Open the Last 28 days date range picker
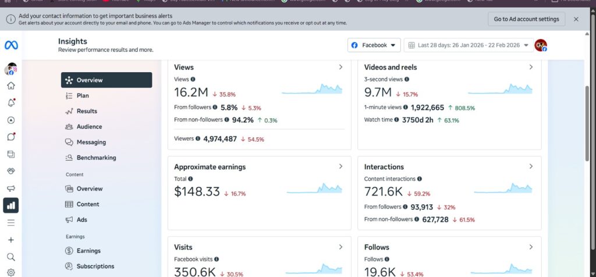 point(469,45)
